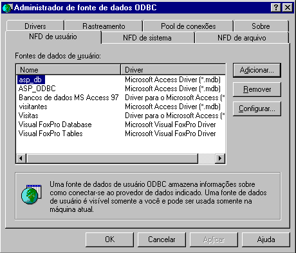Click the driver cell in the Visitas row
This screenshot has width=296, height=253.
(x=175, y=116)
